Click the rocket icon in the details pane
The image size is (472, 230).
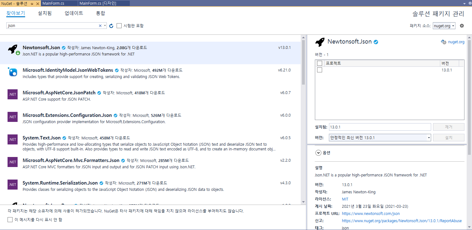pyautogui.click(x=320, y=42)
